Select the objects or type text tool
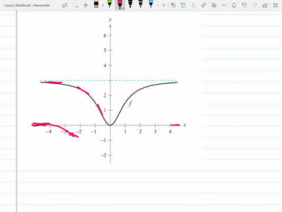This screenshot has width=282, height=212. [65, 5]
